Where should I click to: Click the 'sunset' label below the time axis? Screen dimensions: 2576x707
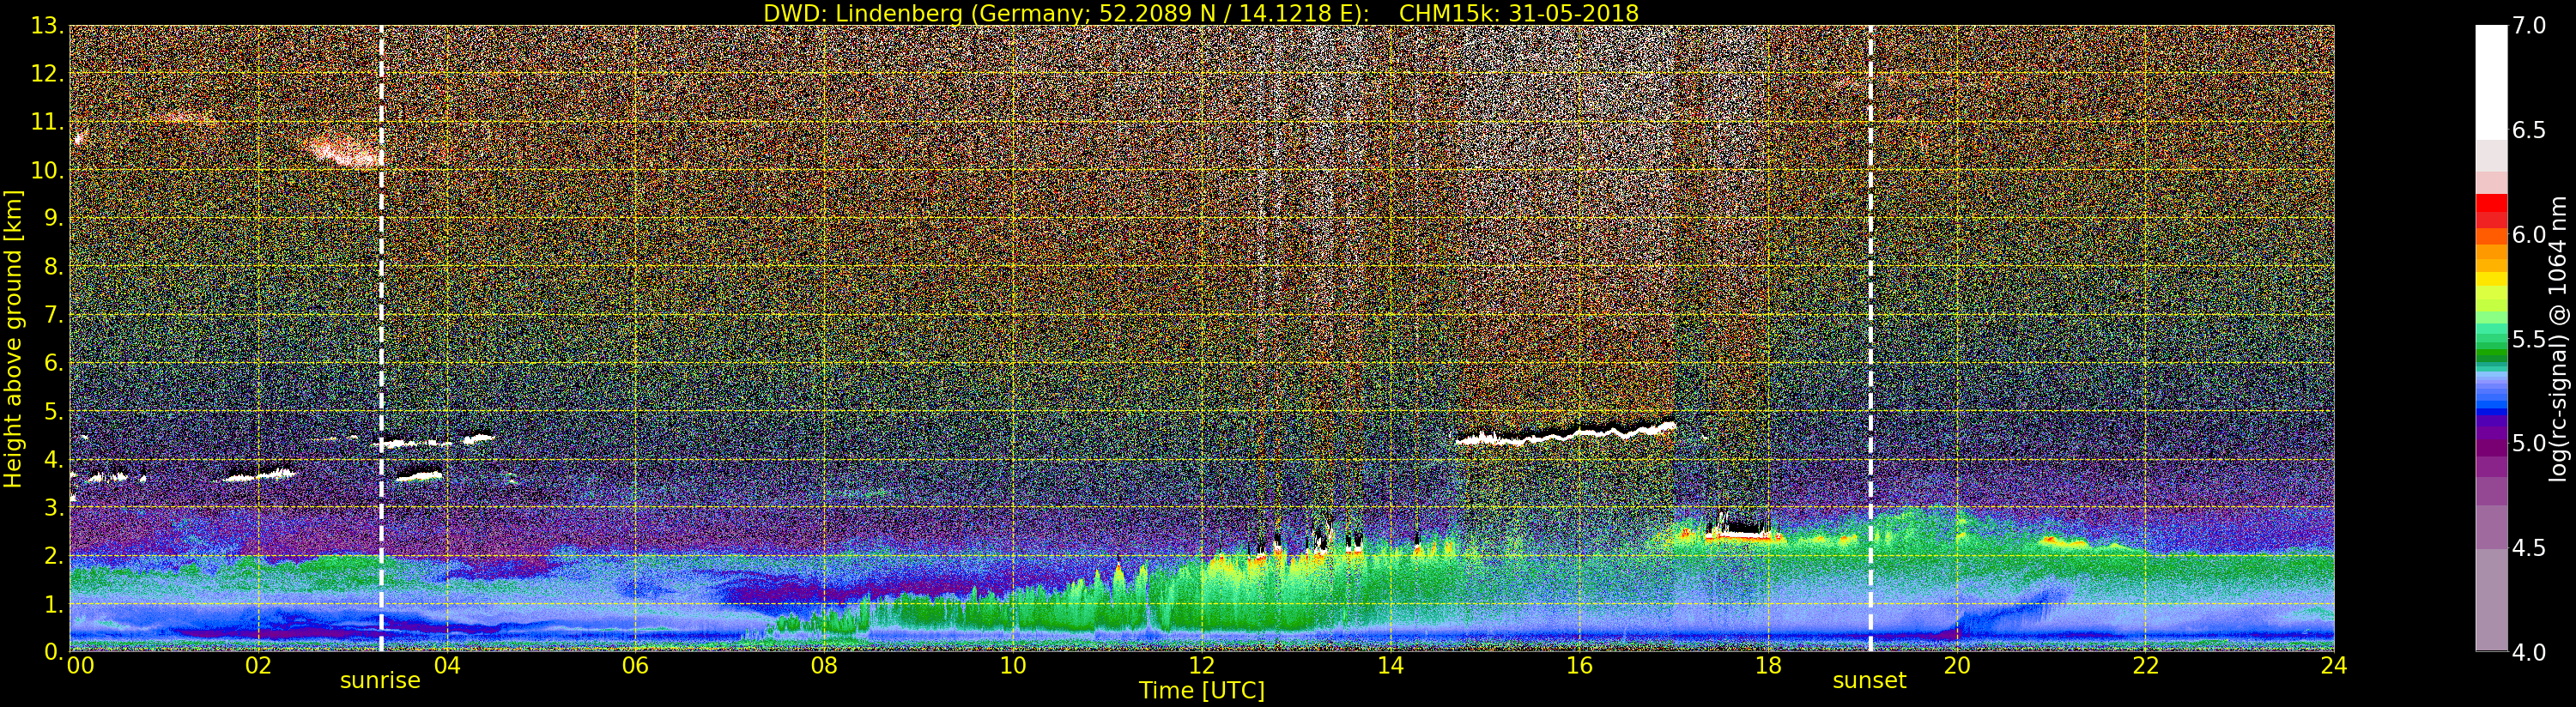point(1869,681)
